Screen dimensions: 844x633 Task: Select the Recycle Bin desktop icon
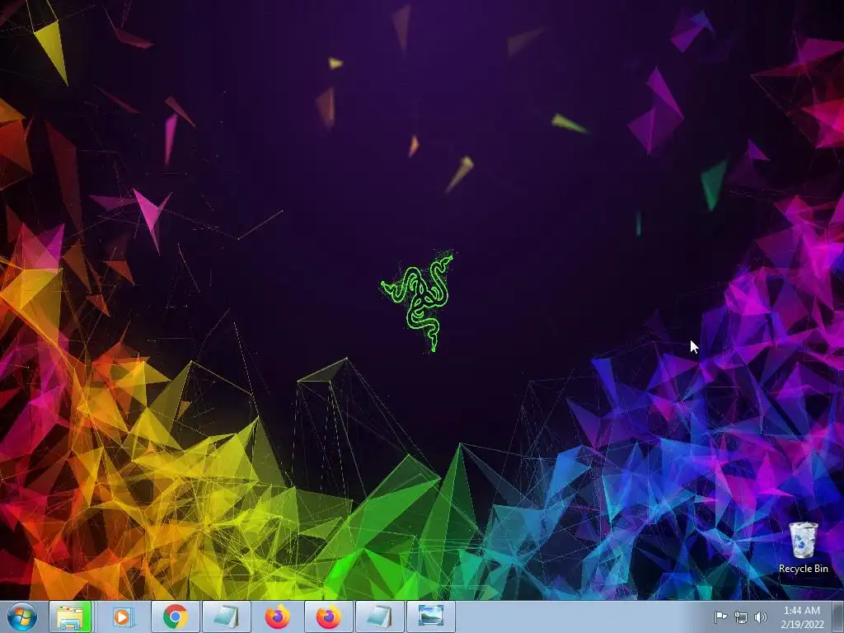pyautogui.click(x=804, y=547)
